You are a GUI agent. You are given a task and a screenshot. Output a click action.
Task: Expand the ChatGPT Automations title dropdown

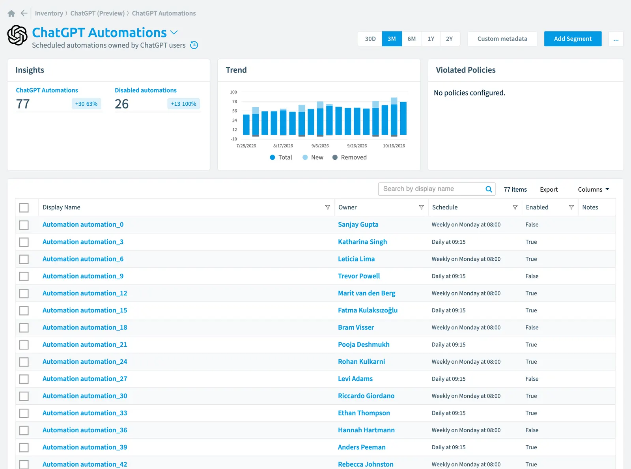tap(174, 32)
